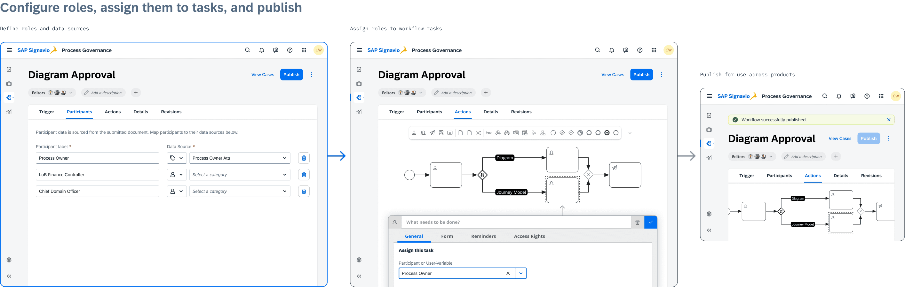The image size is (905, 287).
Task: Add a label with plus in left window
Action: pyautogui.click(x=136, y=93)
